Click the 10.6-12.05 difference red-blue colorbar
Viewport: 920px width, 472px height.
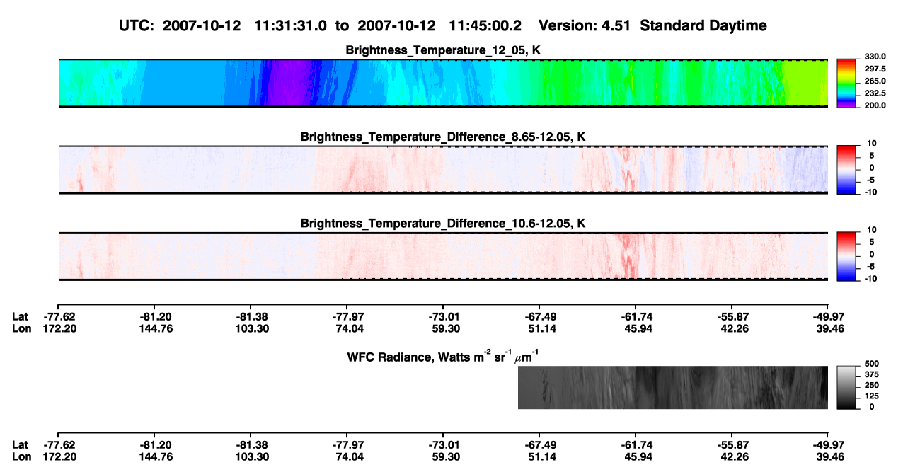[x=847, y=255]
